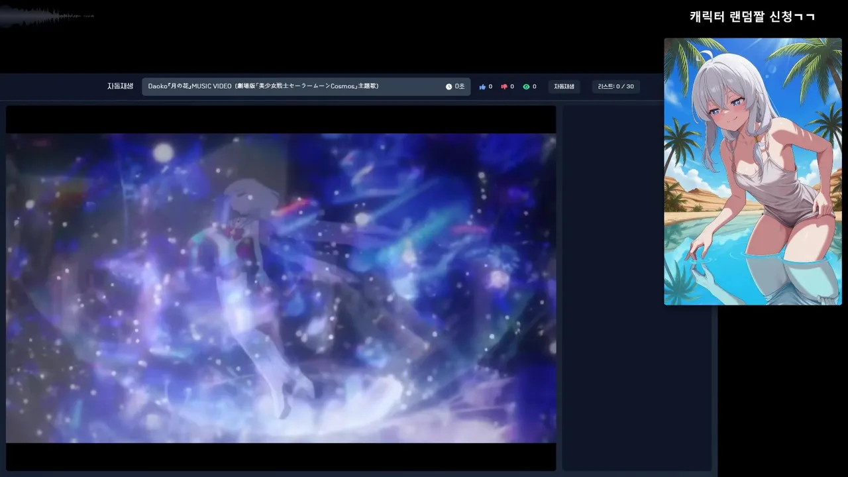Viewport: 848px width, 477px height.
Task: Click the thumbs-down dislike icon
Action: pyautogui.click(x=504, y=87)
